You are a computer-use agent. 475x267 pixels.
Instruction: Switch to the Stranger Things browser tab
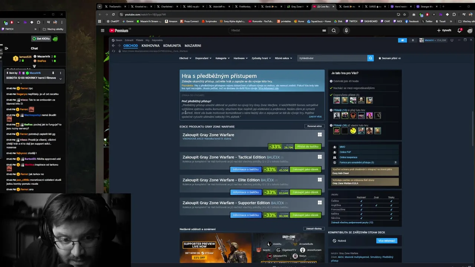(427, 6)
